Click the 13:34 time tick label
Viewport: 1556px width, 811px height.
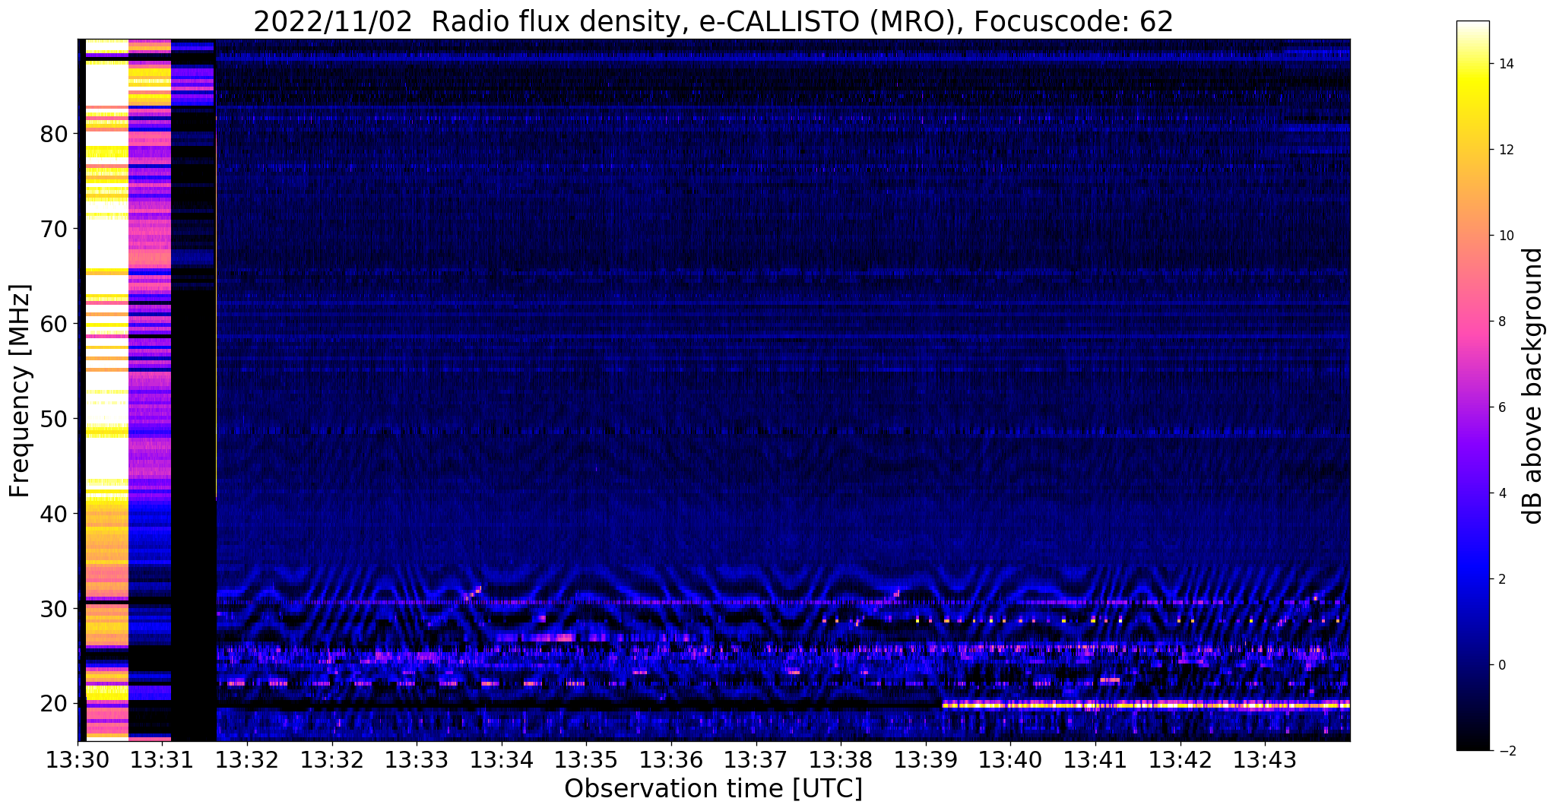(x=502, y=760)
